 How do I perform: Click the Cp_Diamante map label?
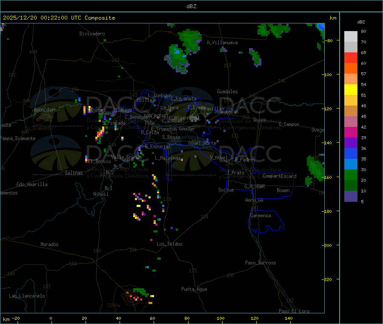coord(39,128)
